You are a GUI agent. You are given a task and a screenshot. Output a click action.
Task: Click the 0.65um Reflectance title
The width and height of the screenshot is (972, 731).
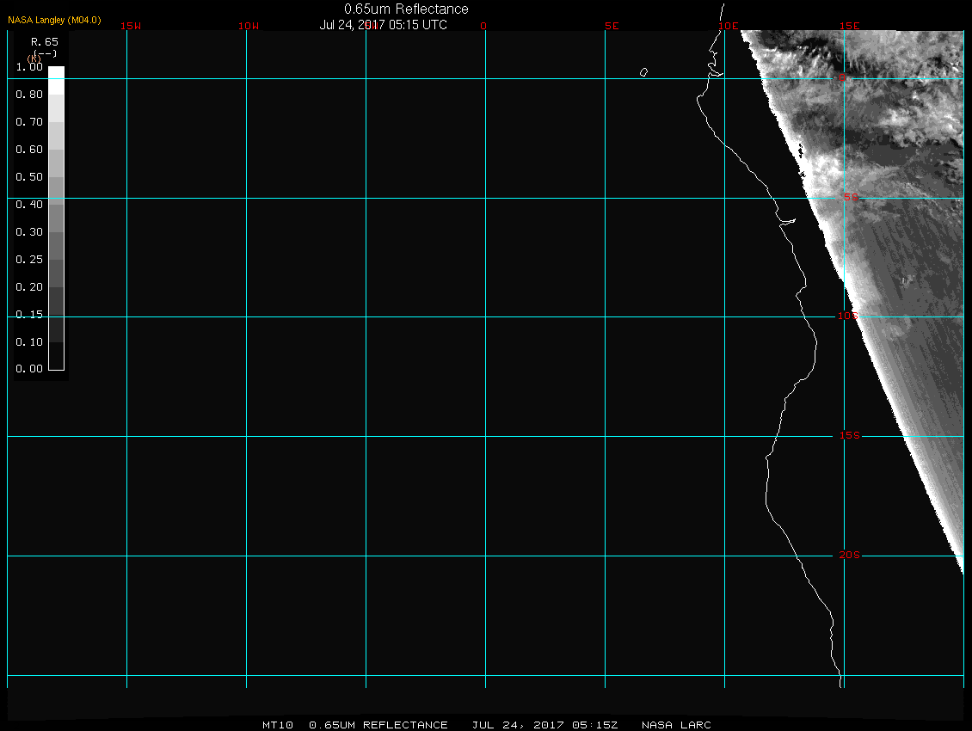tap(406, 9)
